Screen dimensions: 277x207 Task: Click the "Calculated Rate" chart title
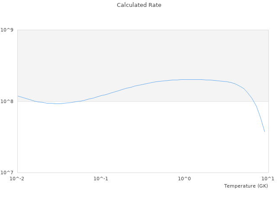138,5
